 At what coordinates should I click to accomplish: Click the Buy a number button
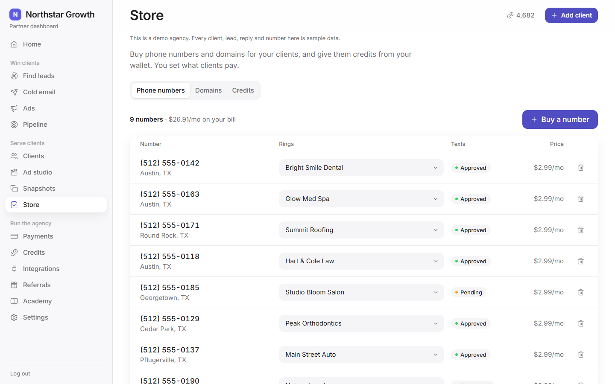coord(560,119)
